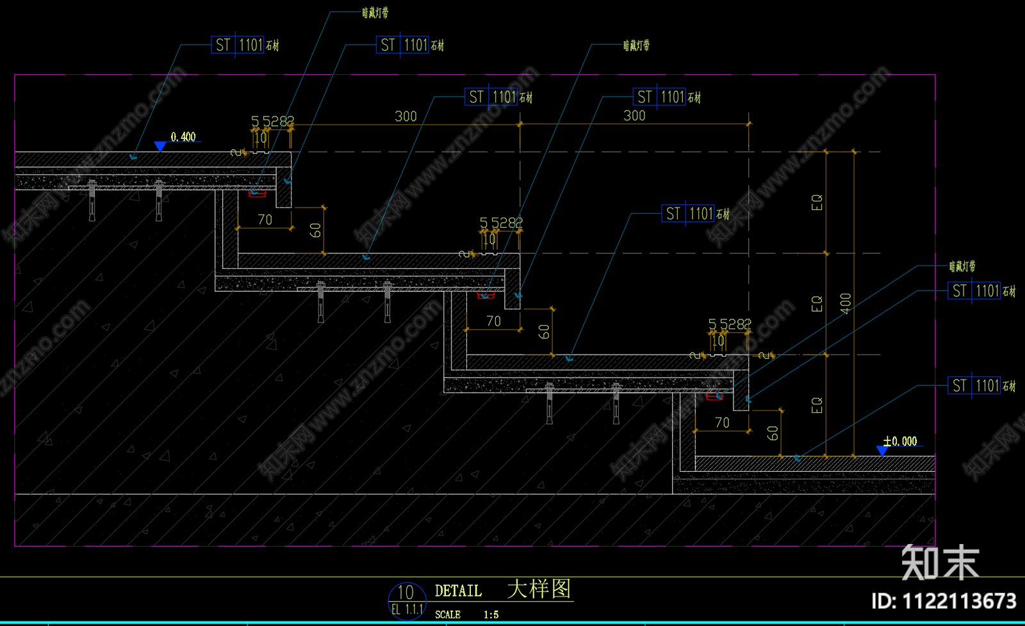This screenshot has height=626, width=1025.
Task: Select the ST 1101 石材 label nearest ±0.000
Action: (982, 385)
